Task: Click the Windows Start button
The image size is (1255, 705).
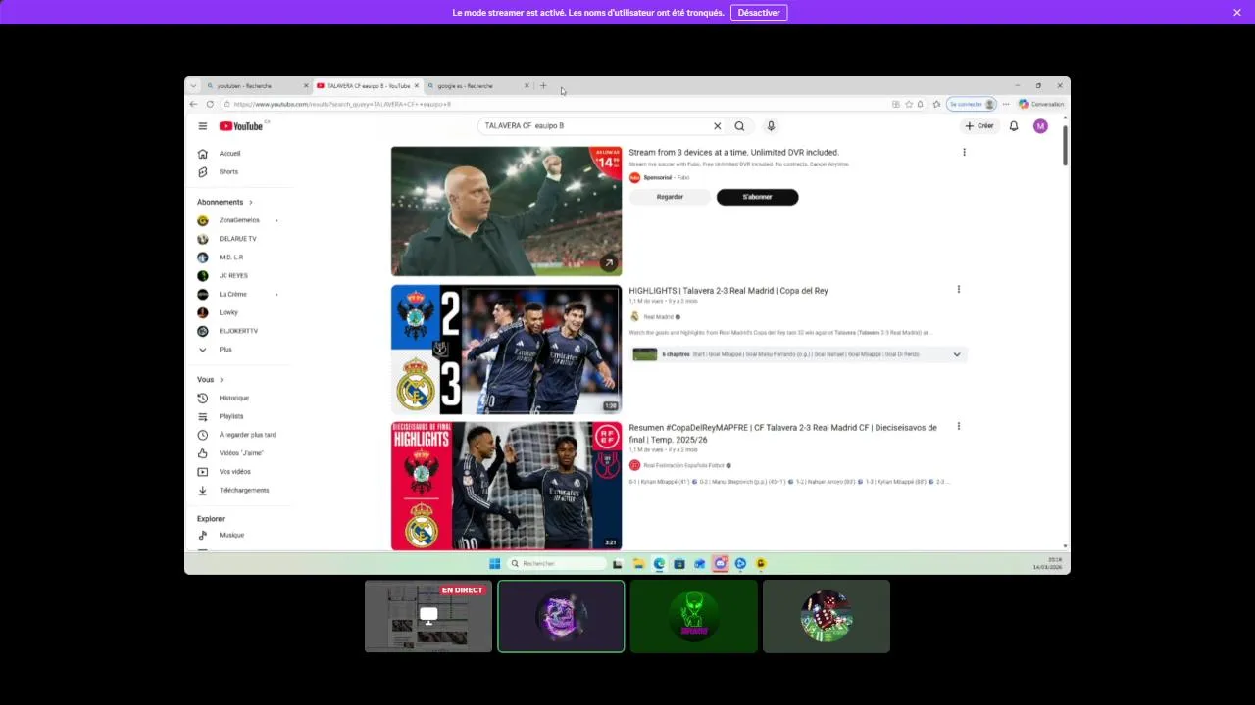Action: [x=494, y=564]
